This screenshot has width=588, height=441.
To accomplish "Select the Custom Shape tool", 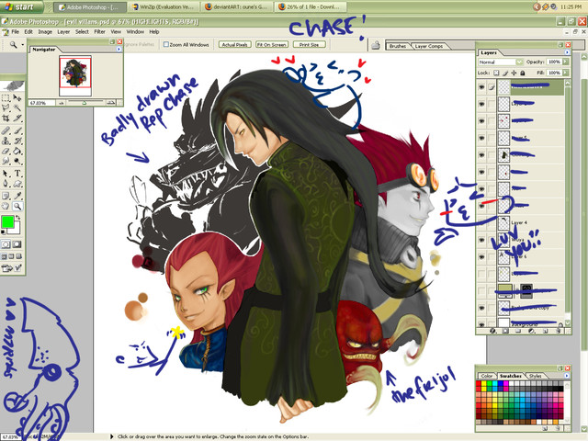I will click(x=17, y=184).
